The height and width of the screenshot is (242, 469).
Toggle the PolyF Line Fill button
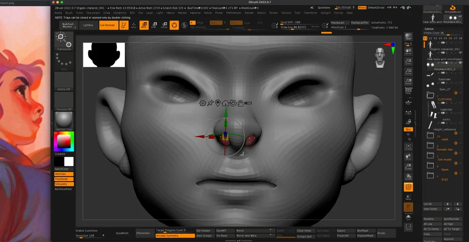[408, 187]
